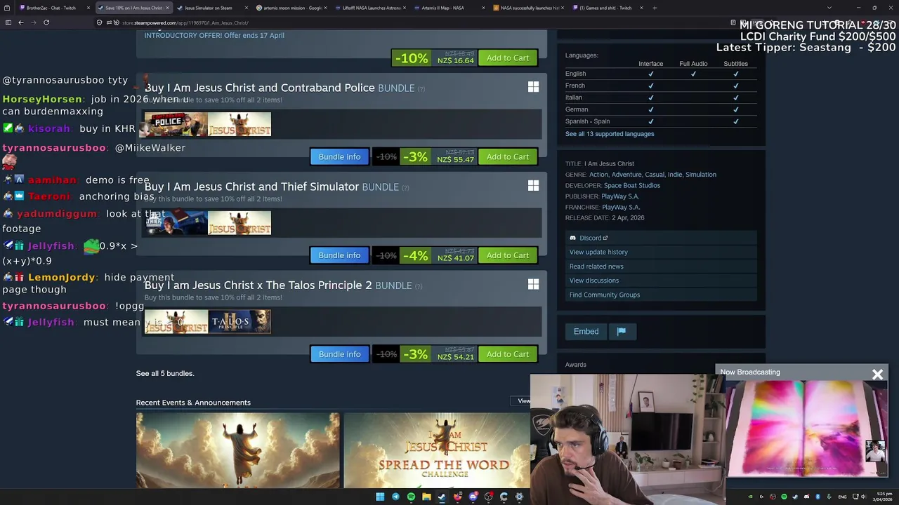Click the volume icon in system tray
Viewport: 899px width, 505px height.
[x=863, y=497]
